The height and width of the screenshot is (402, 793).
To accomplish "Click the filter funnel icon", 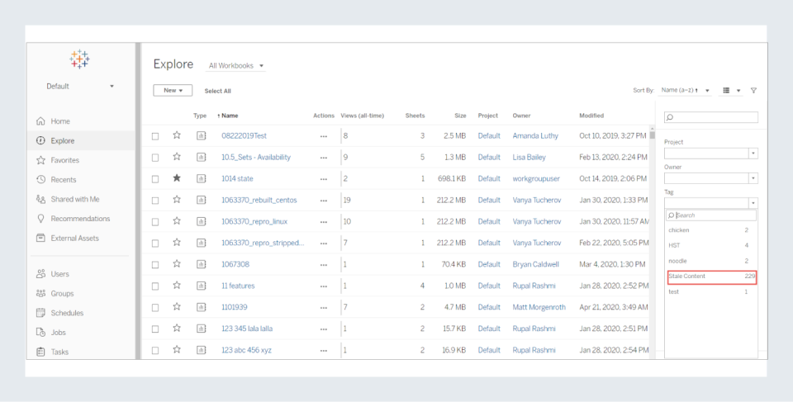I will tap(753, 91).
